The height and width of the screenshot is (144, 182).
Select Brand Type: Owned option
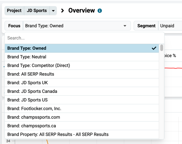click(82, 48)
